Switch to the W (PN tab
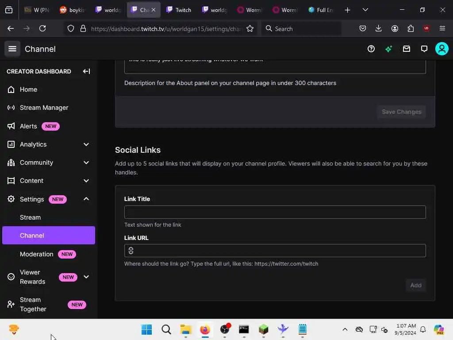 [38, 10]
